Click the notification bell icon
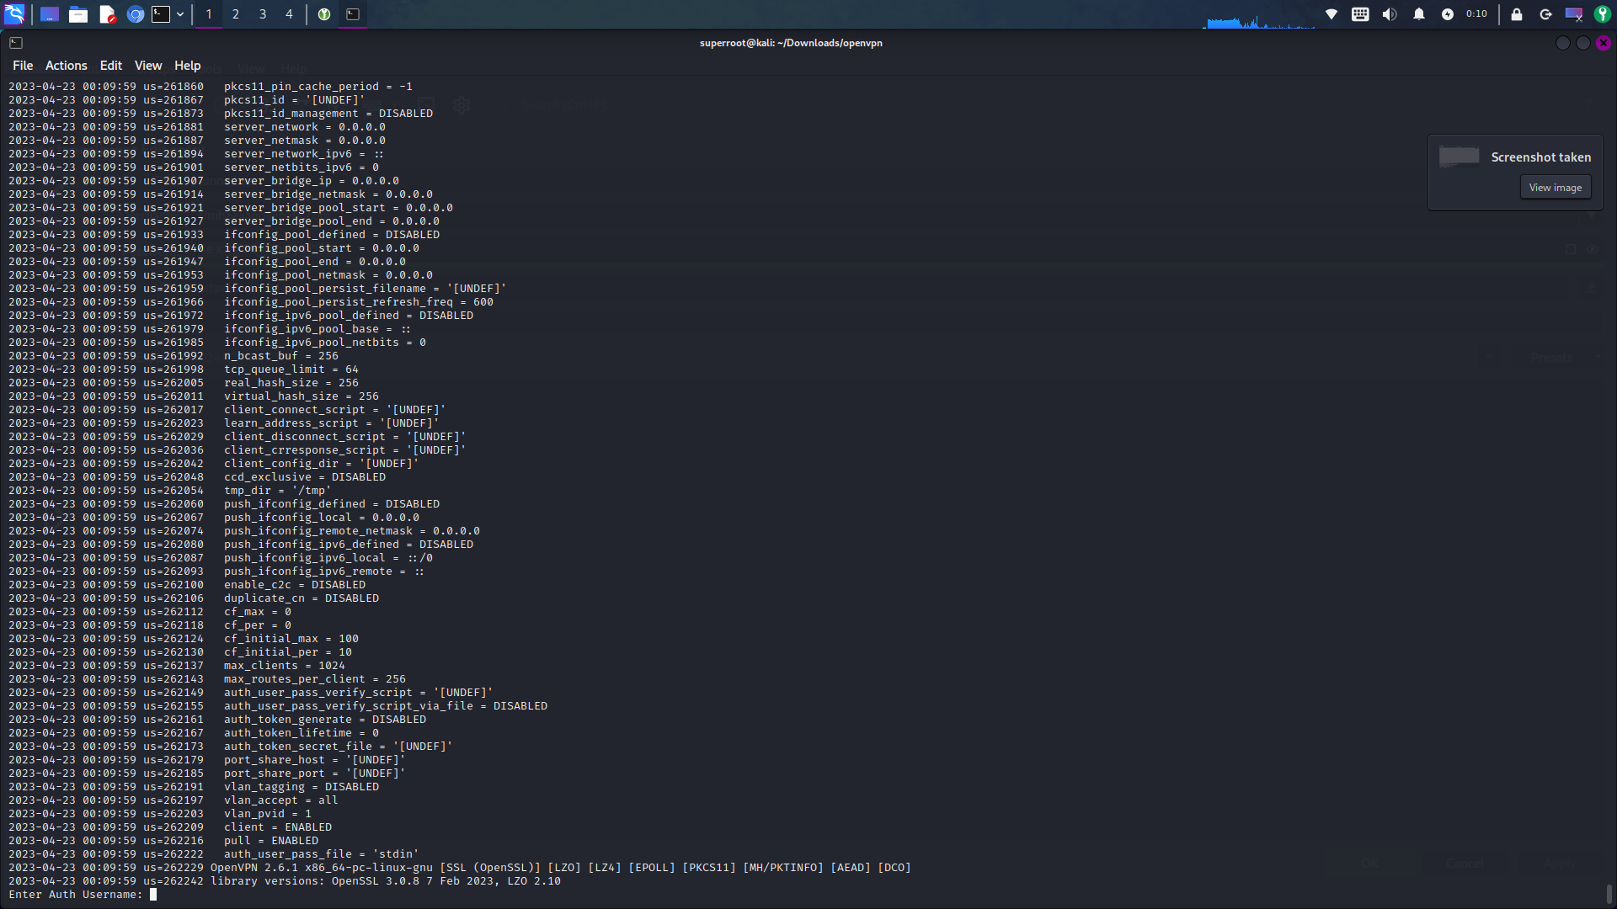Viewport: 1617px width, 909px height. point(1419,14)
